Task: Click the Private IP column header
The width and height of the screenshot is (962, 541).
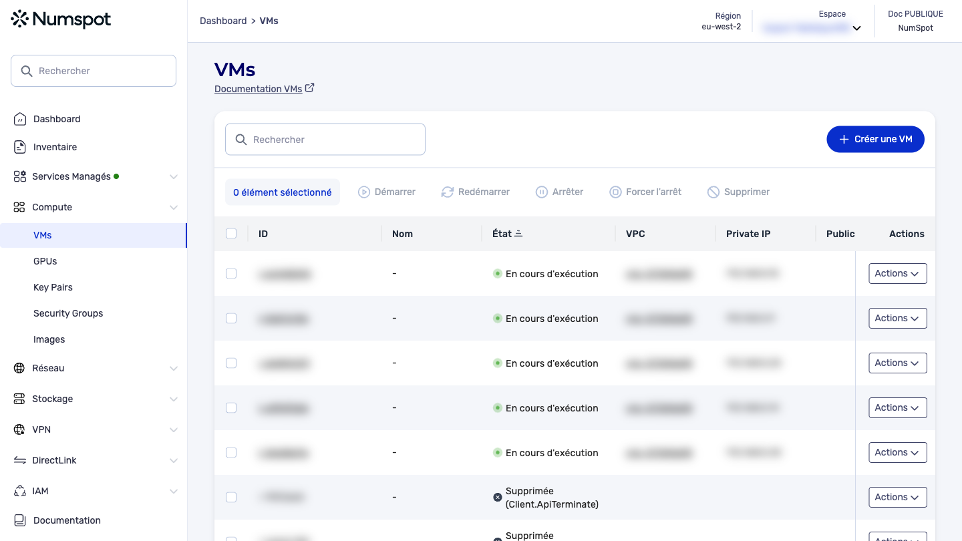Action: (x=748, y=234)
